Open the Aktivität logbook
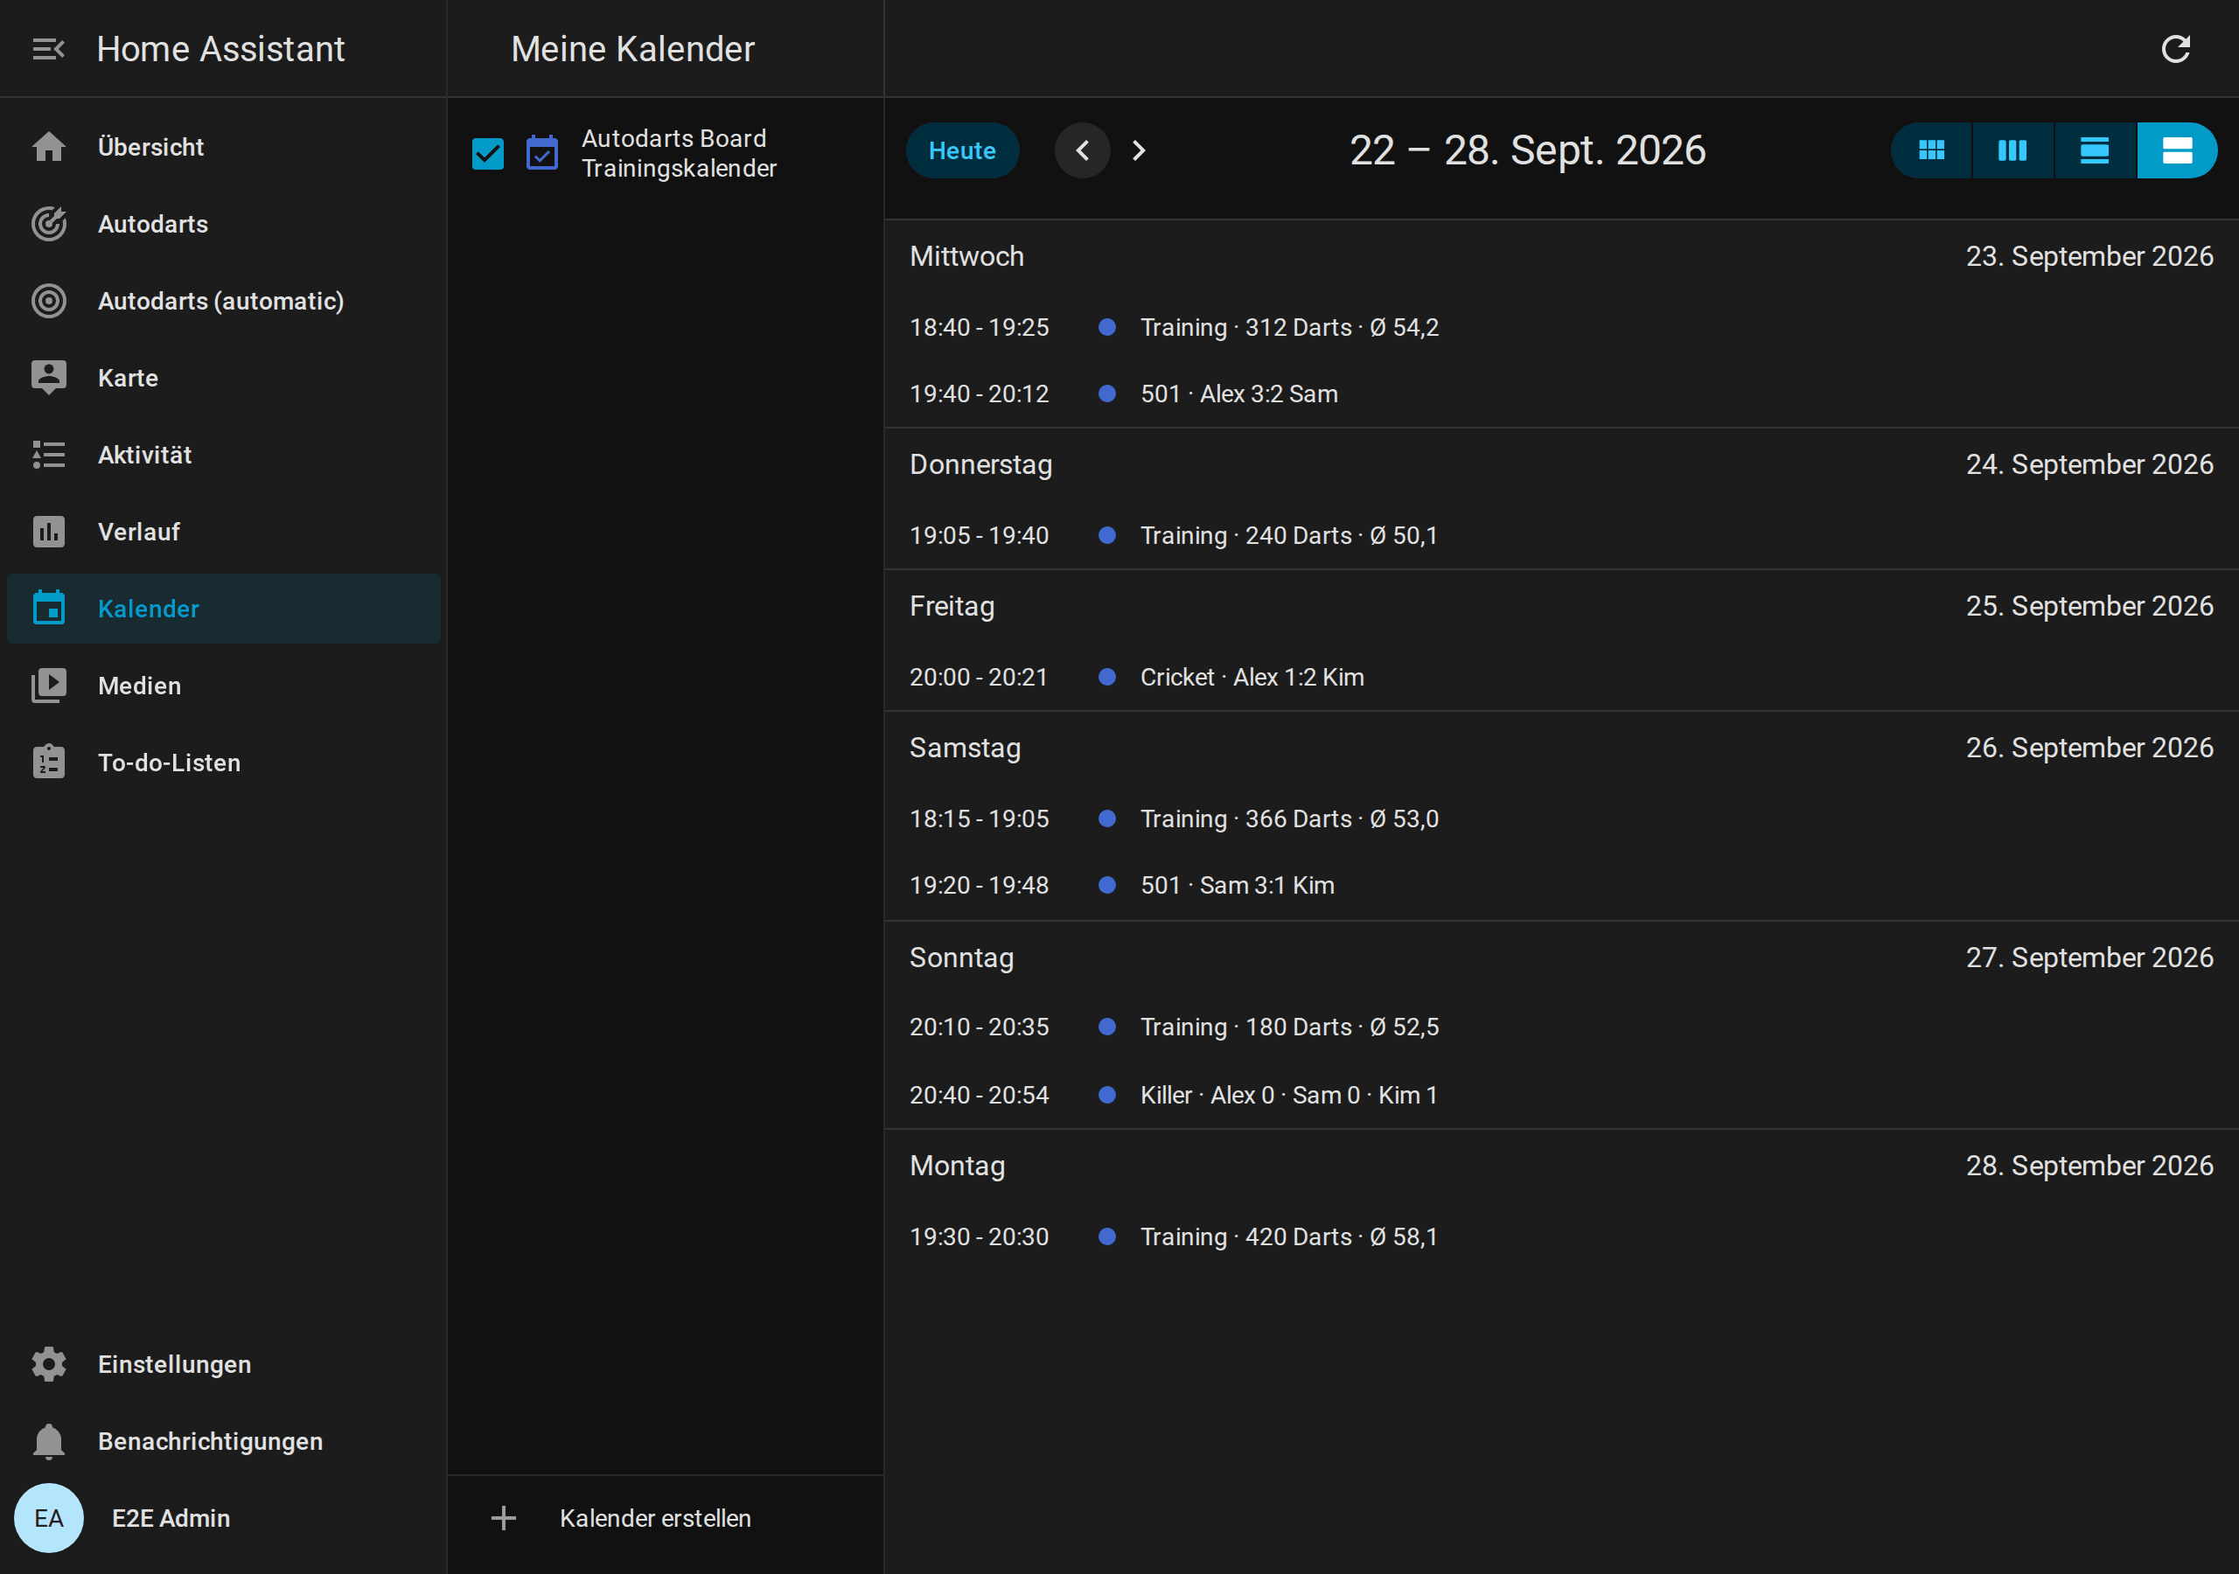The image size is (2239, 1574). point(223,456)
